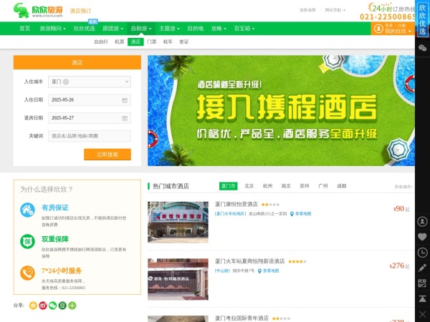Open check-out date calendar icon

pyautogui.click(x=125, y=118)
